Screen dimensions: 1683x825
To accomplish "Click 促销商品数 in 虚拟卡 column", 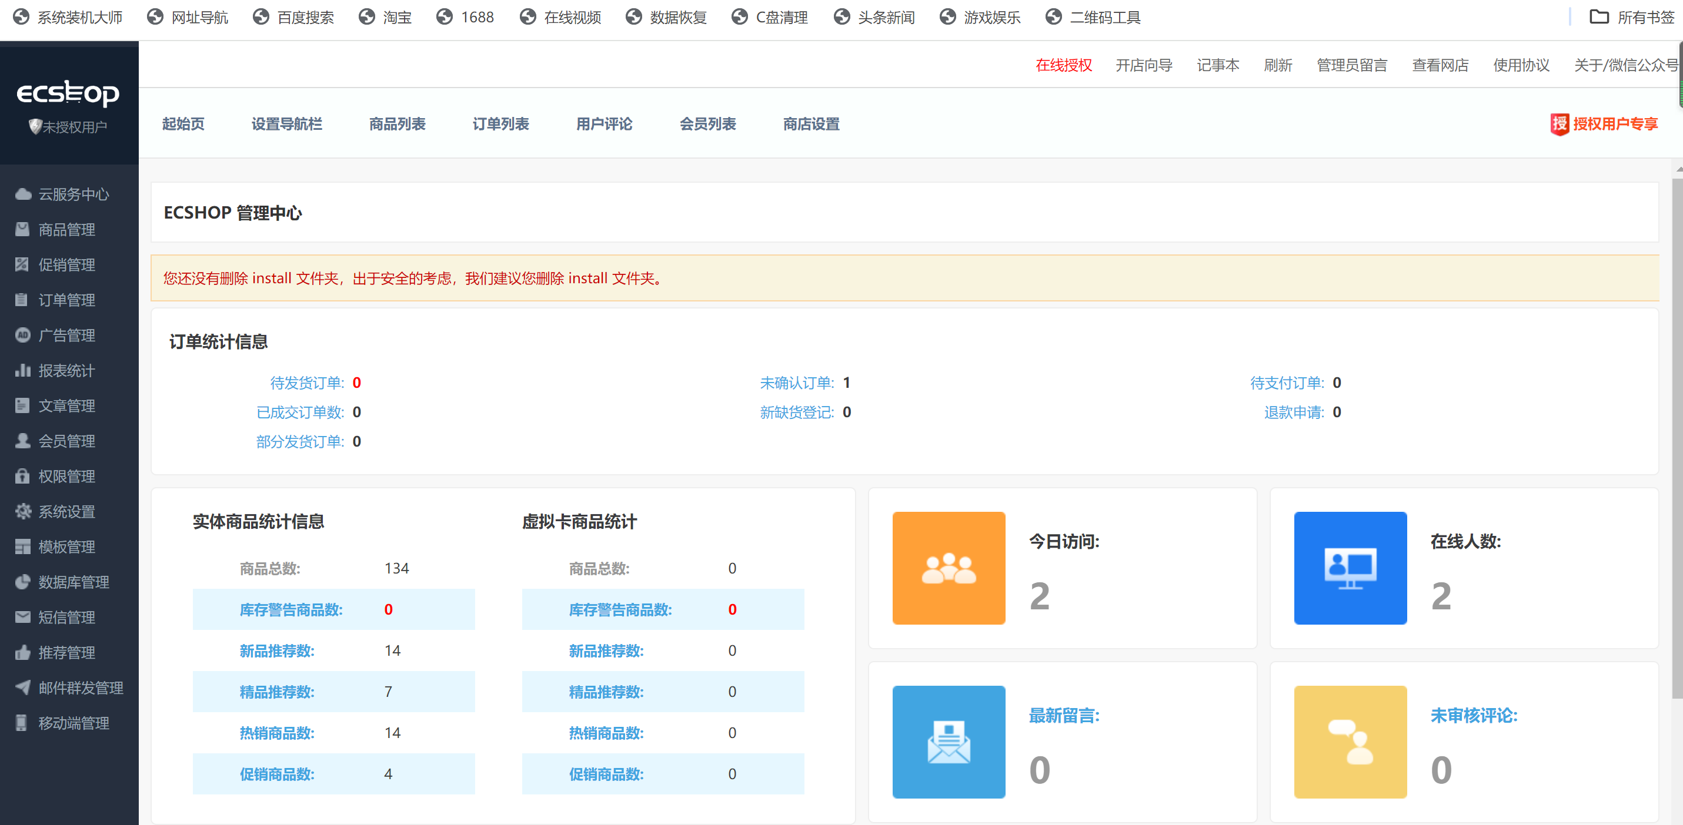I will click(606, 774).
